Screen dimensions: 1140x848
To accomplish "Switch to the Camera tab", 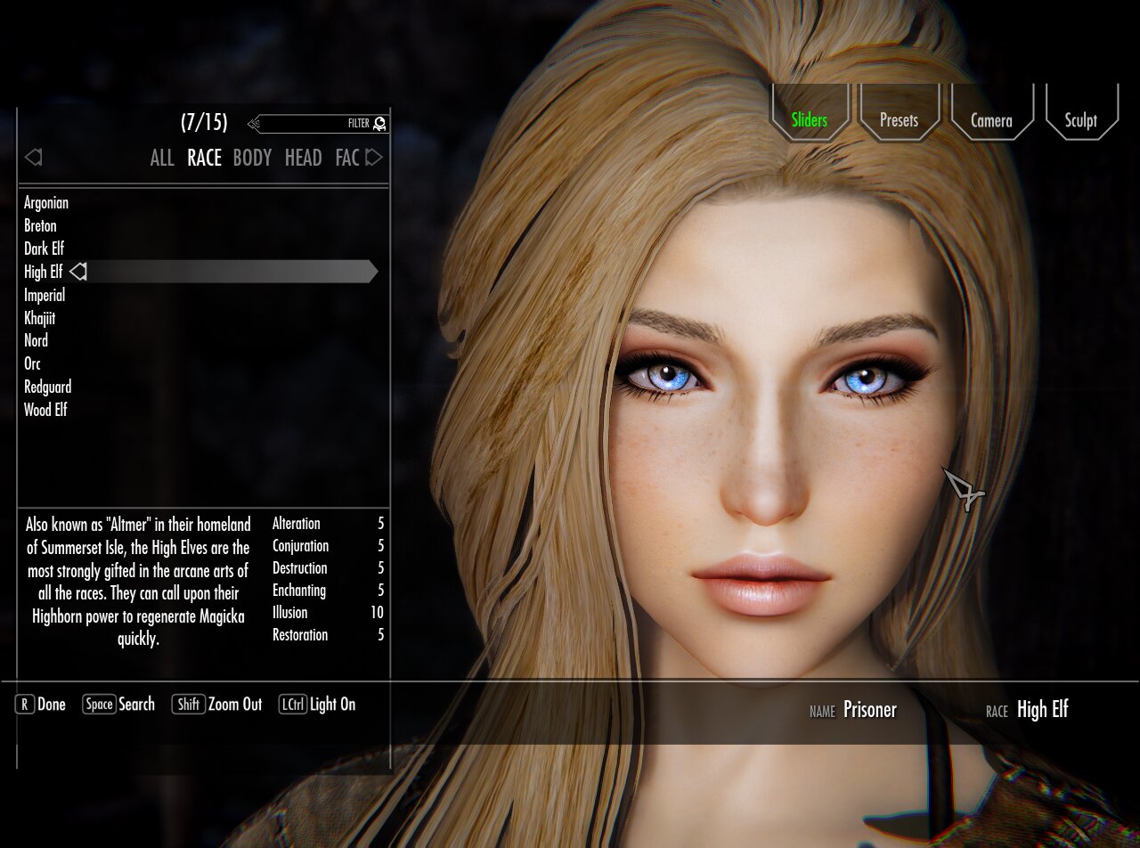I will pyautogui.click(x=991, y=120).
